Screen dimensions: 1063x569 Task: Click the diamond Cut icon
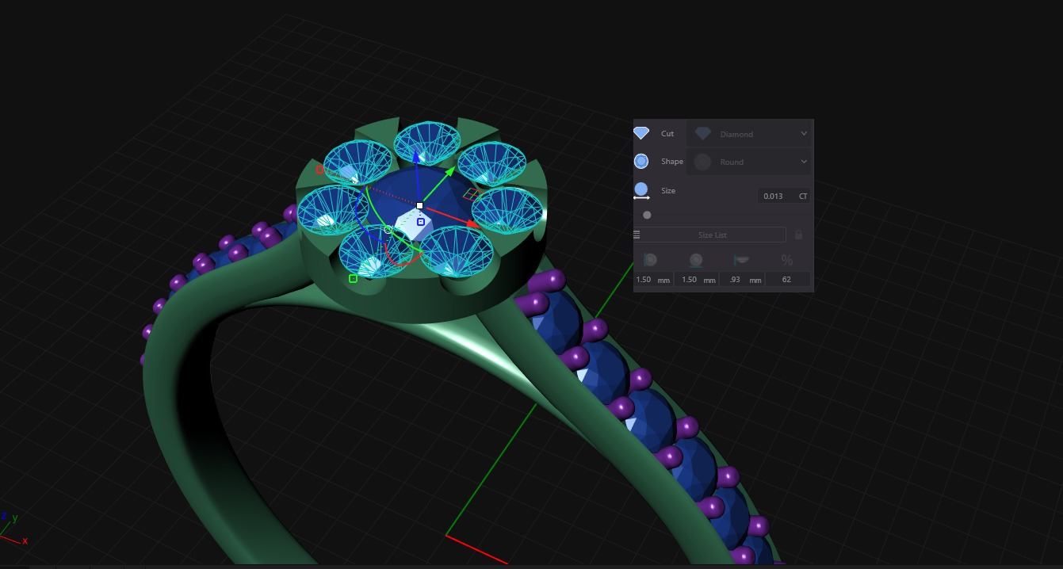click(x=641, y=133)
